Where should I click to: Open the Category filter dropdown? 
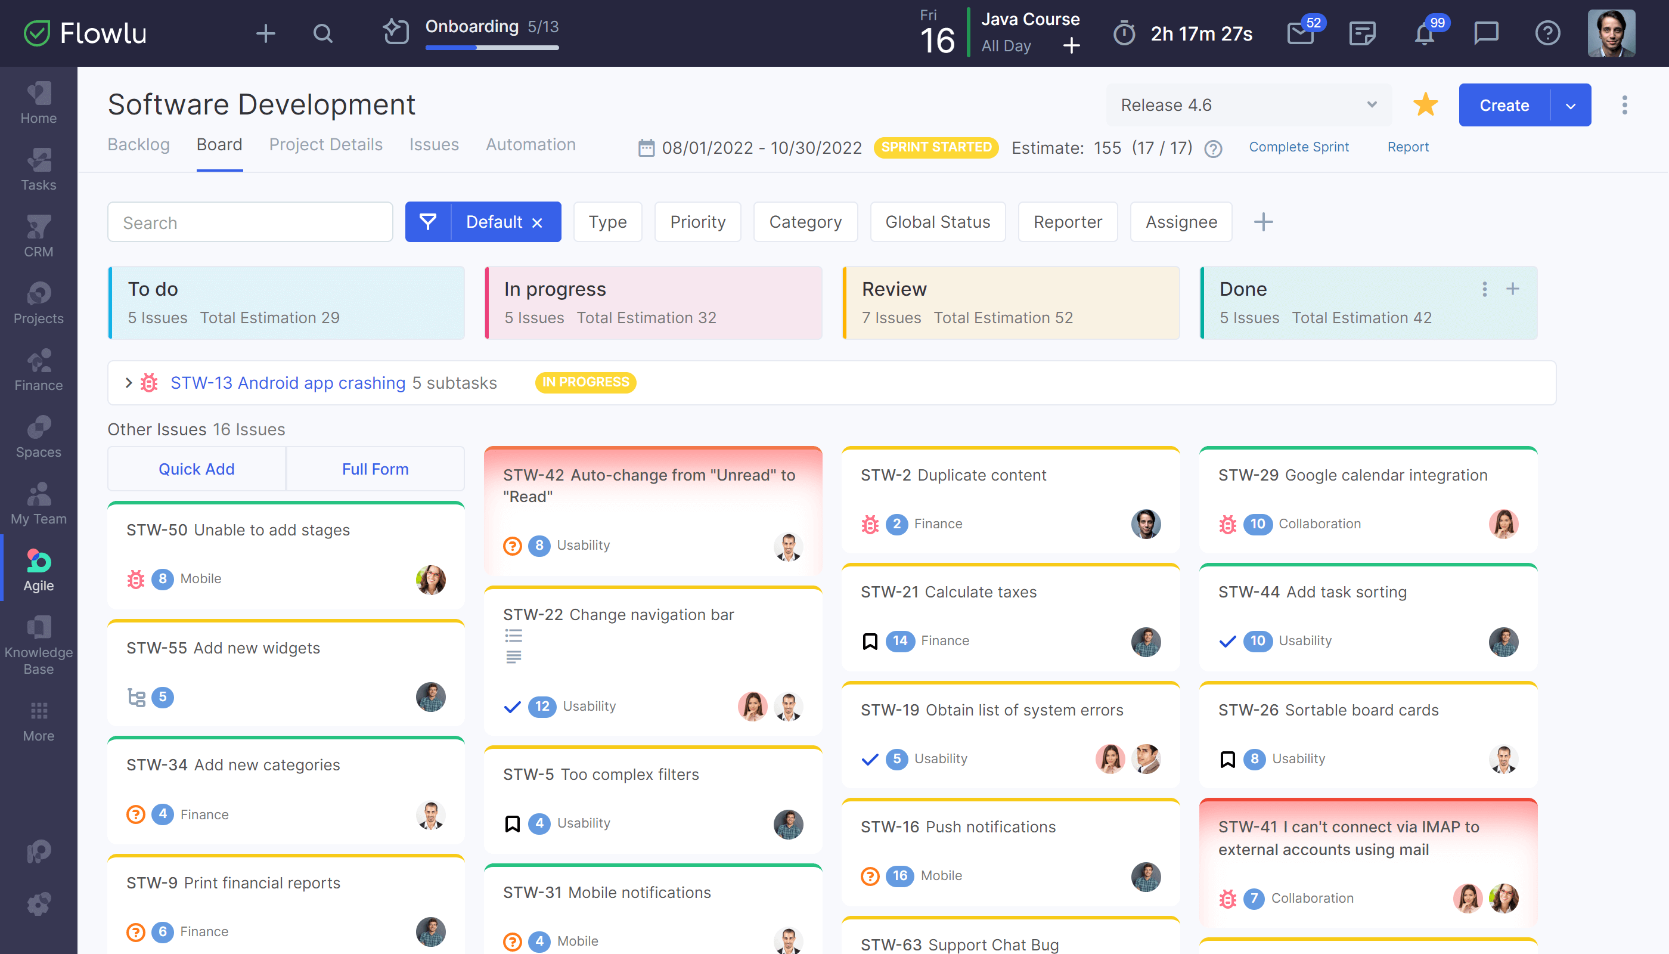click(805, 222)
